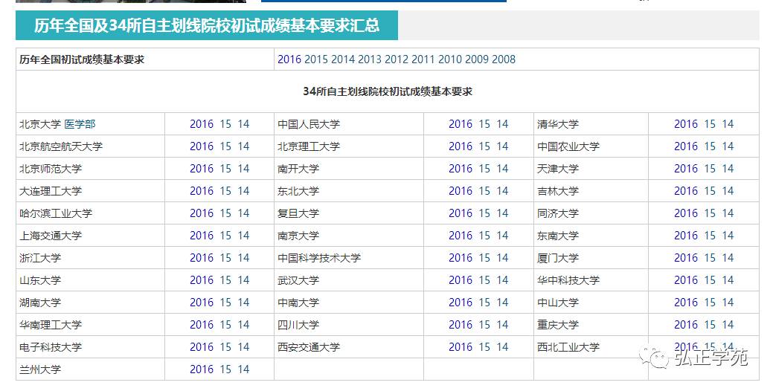Open the 2016 link for 大连理工大学
The height and width of the screenshot is (391, 773).
(x=202, y=191)
